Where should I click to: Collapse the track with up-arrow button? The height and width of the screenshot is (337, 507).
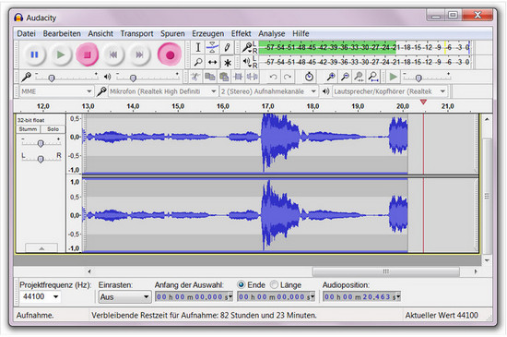pos(41,248)
